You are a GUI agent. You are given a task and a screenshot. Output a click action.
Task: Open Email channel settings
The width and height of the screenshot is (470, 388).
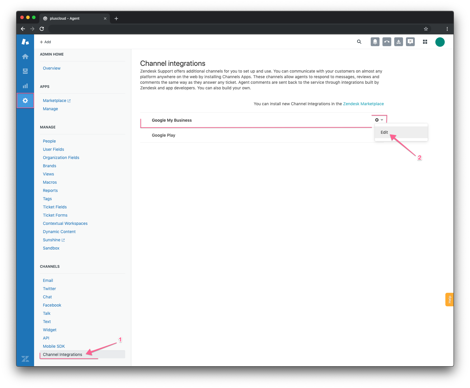48,280
